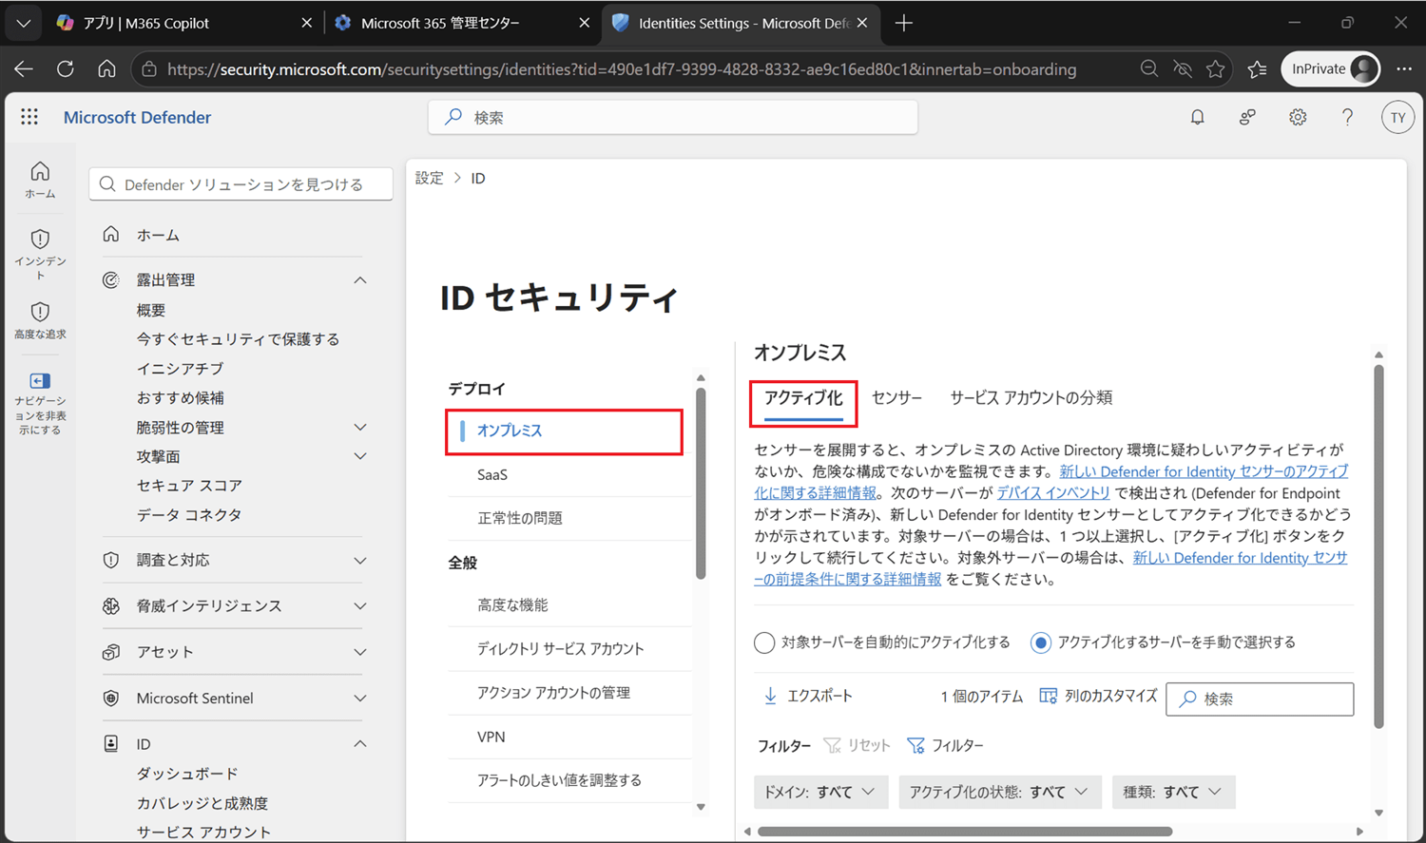Select auto-activate eligible servers radio
The image size is (1426, 843).
pos(764,642)
